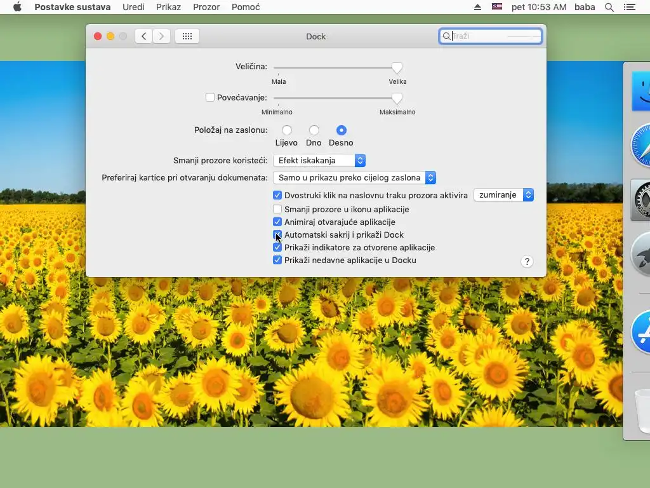Open the zumiranje dropdown
Screen dimensions: 650x488
(503, 195)
